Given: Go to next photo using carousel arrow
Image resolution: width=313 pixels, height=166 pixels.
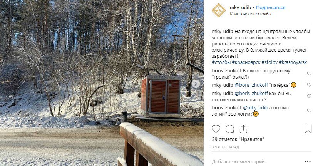Looking at the screenshot, I should (x=196, y=84).
